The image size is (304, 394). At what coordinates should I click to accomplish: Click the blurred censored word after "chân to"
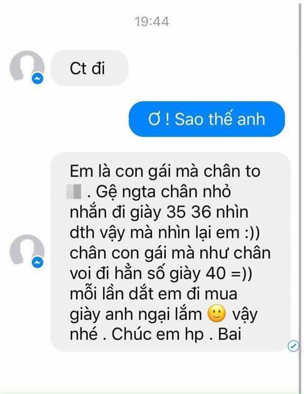pos(74,192)
